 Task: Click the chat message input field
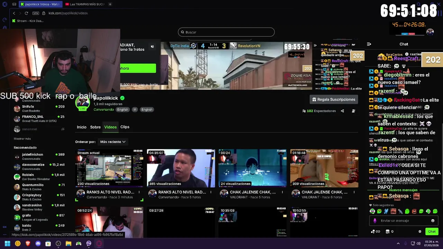pos(404,221)
